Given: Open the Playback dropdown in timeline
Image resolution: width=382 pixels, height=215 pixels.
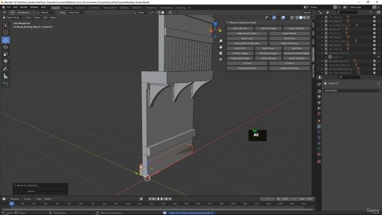Looking at the screenshot, I should pos(16,199).
